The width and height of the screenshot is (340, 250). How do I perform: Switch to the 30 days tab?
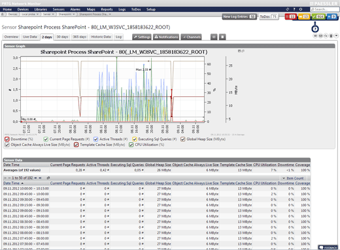(62, 37)
